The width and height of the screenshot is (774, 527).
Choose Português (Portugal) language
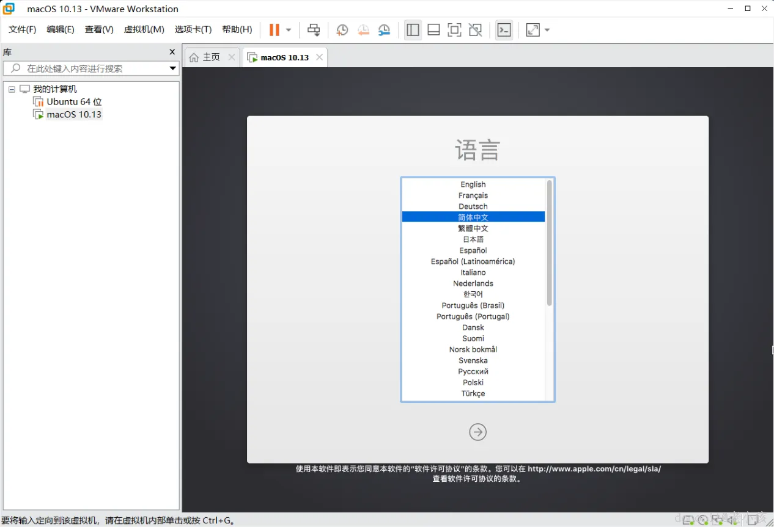click(x=473, y=316)
